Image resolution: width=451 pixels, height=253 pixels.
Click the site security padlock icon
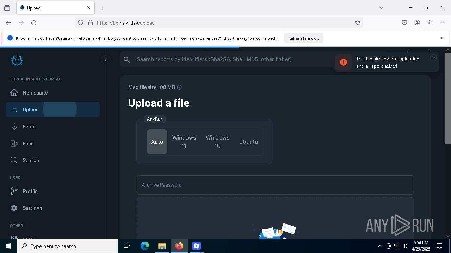click(x=91, y=22)
